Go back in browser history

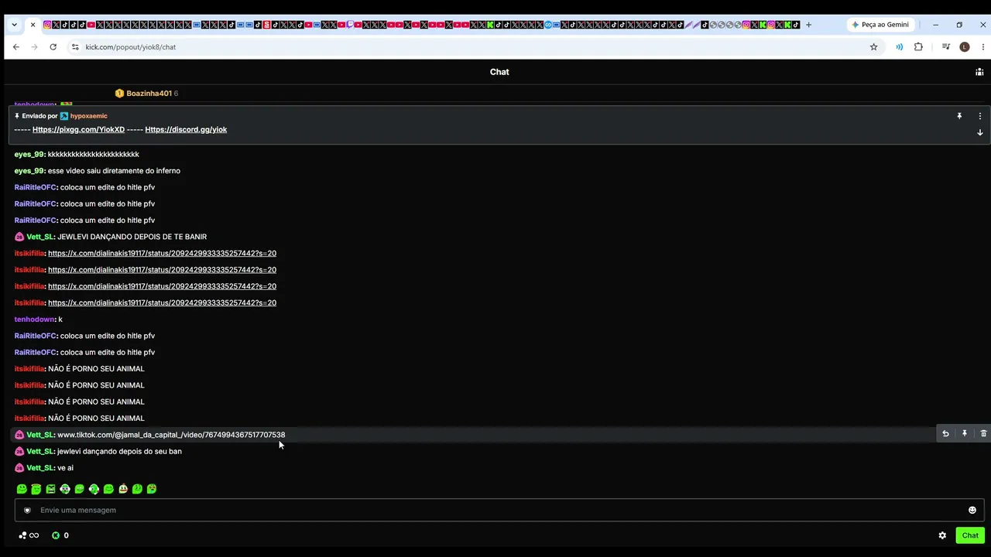point(15,47)
